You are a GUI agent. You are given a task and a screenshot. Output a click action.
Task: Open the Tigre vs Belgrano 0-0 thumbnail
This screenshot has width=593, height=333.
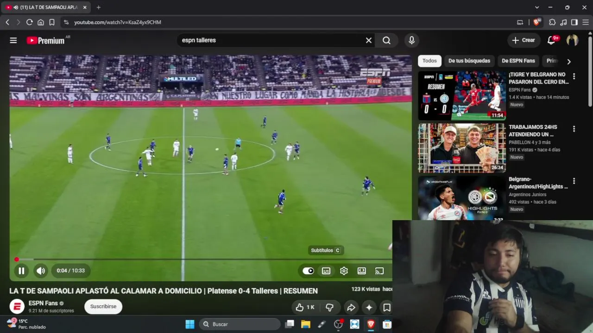[x=462, y=96]
